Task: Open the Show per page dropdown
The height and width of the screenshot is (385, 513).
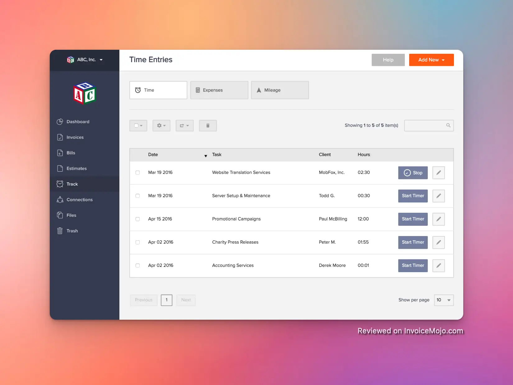Action: [444, 300]
